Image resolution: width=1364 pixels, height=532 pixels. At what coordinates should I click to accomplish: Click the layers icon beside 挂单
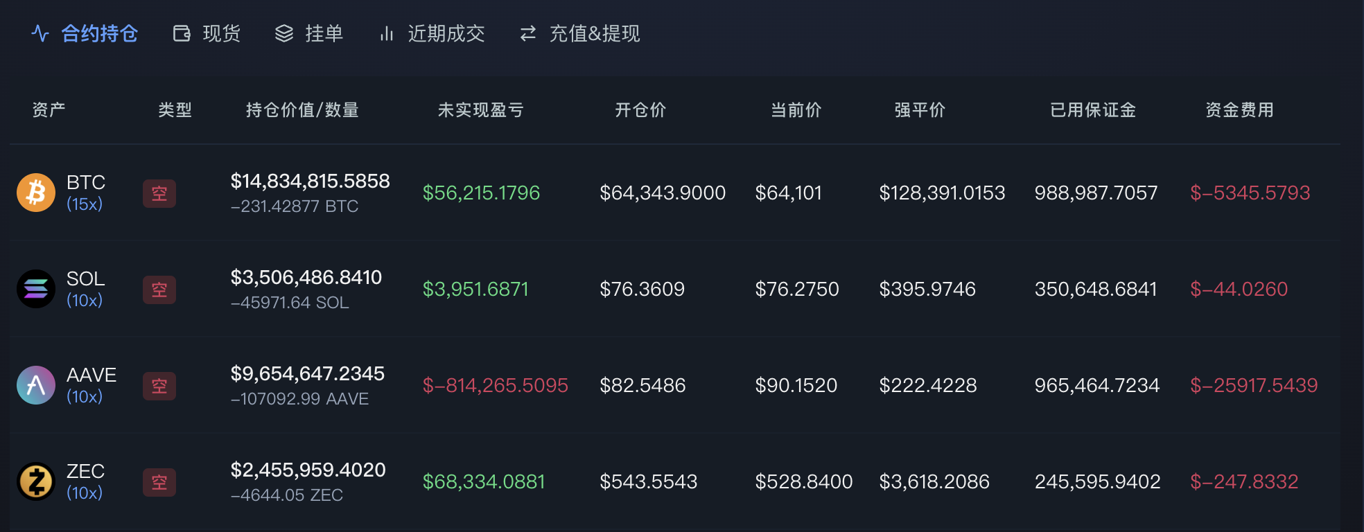point(284,33)
